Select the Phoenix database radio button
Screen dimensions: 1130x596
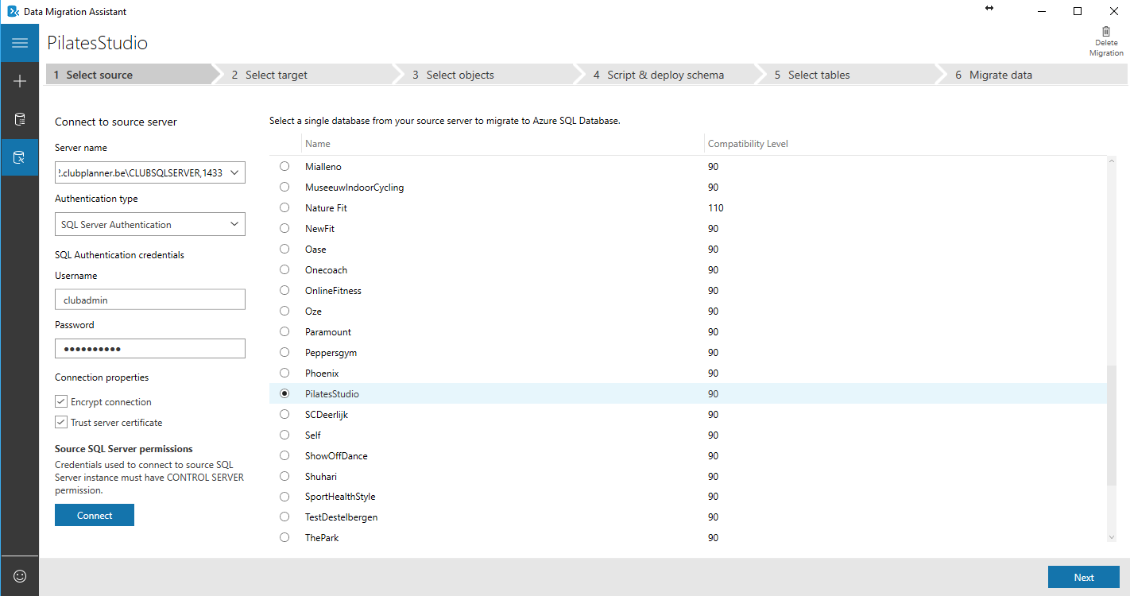[284, 373]
